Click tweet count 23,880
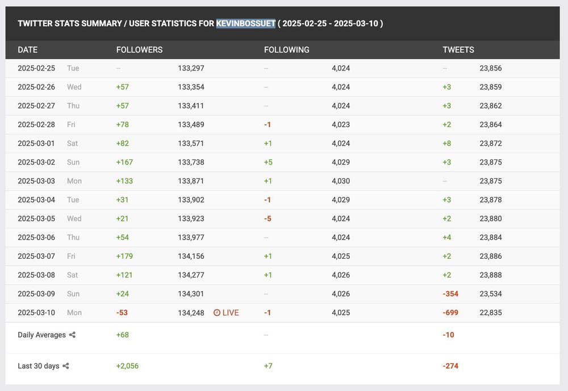 (x=491, y=218)
